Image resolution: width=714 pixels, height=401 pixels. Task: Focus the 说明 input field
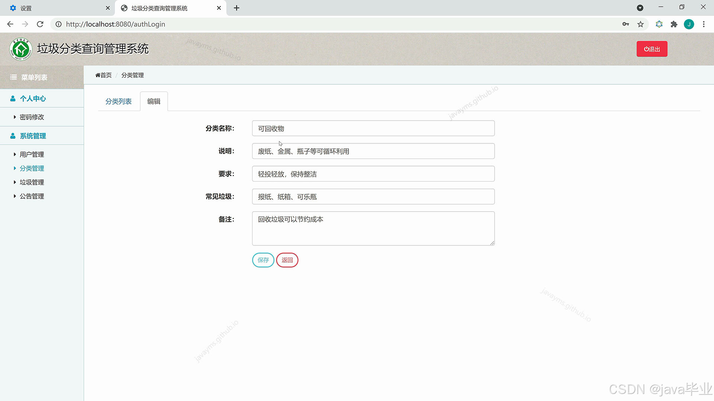(x=373, y=151)
